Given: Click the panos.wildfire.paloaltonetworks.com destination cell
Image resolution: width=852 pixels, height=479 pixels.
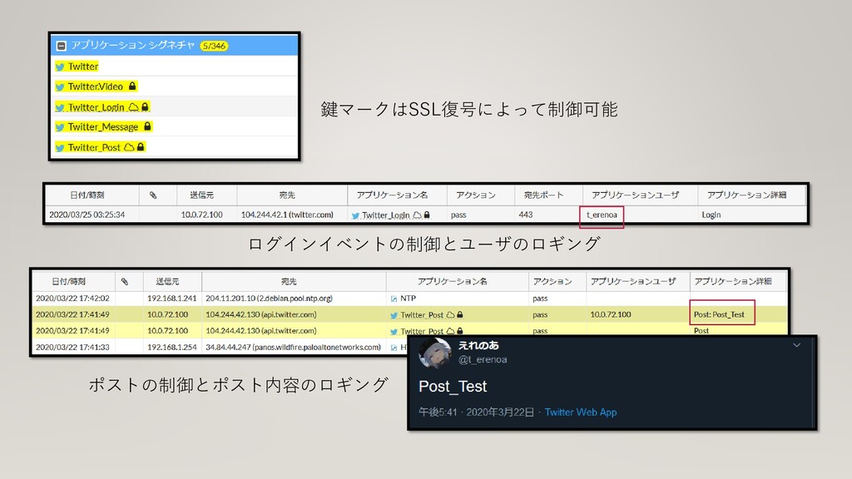Looking at the screenshot, I should 294,347.
